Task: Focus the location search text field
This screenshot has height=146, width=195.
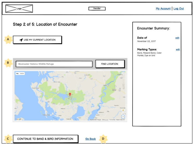Action: coord(54,64)
